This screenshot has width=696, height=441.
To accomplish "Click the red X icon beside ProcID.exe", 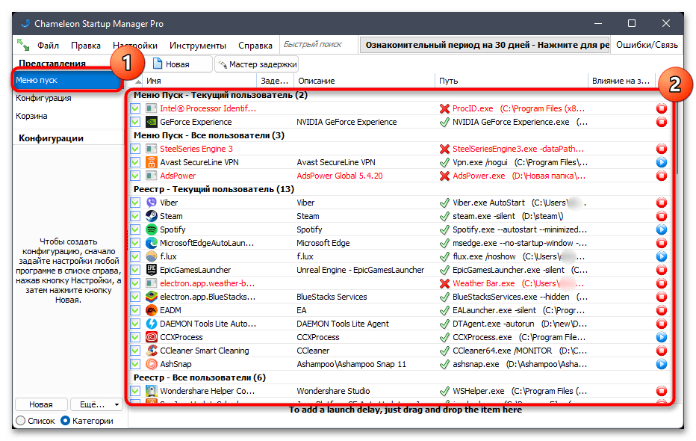I will (x=444, y=108).
